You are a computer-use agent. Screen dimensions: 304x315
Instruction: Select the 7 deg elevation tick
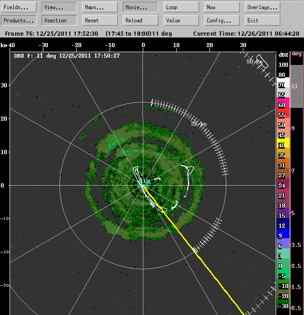click(293, 171)
